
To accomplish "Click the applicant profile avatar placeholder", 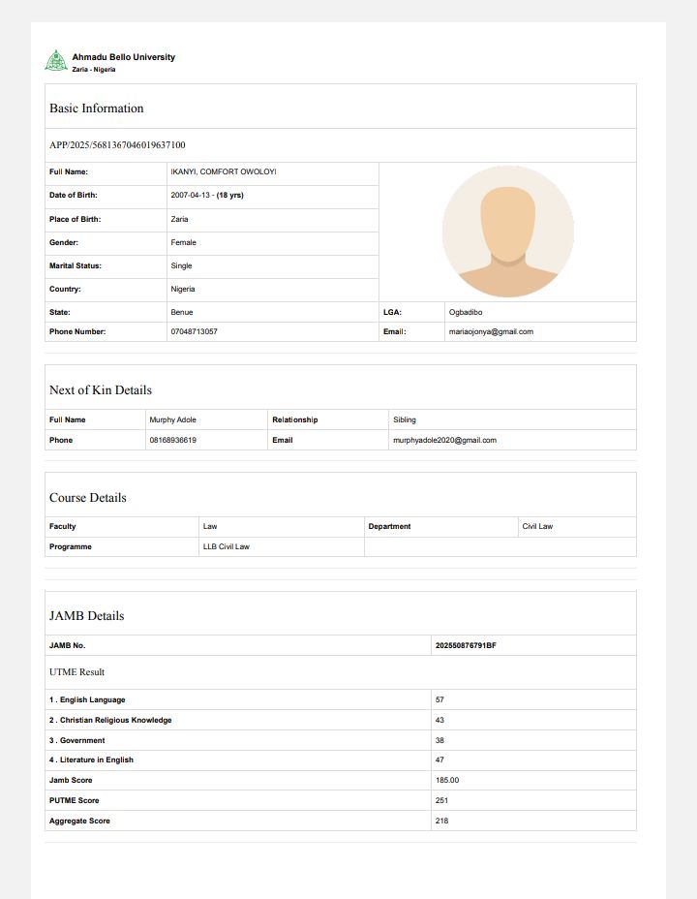I will point(507,232).
